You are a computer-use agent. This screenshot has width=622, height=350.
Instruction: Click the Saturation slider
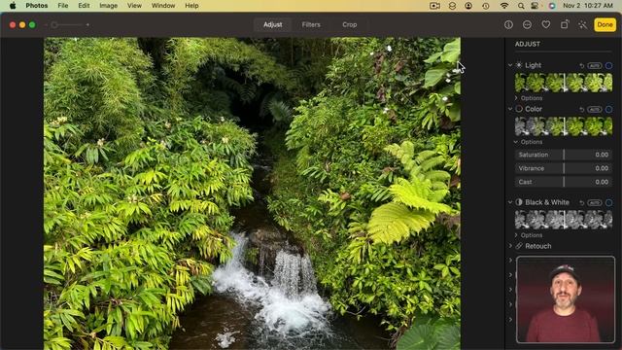[564, 155]
